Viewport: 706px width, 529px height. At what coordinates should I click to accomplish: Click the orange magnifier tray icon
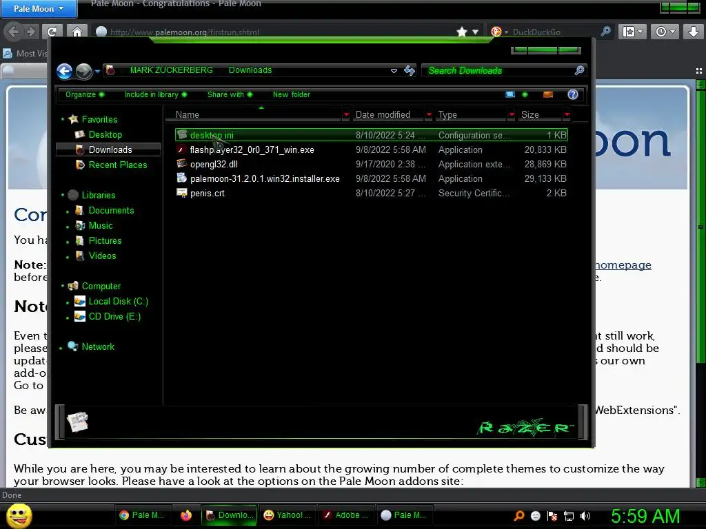(x=519, y=516)
